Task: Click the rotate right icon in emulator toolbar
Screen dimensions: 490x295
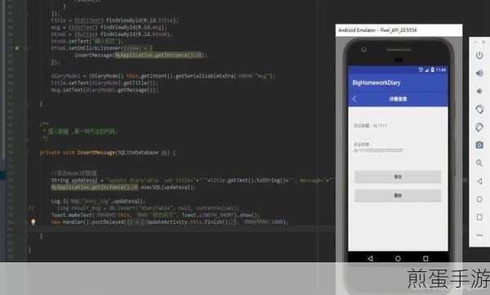Action: [479, 127]
